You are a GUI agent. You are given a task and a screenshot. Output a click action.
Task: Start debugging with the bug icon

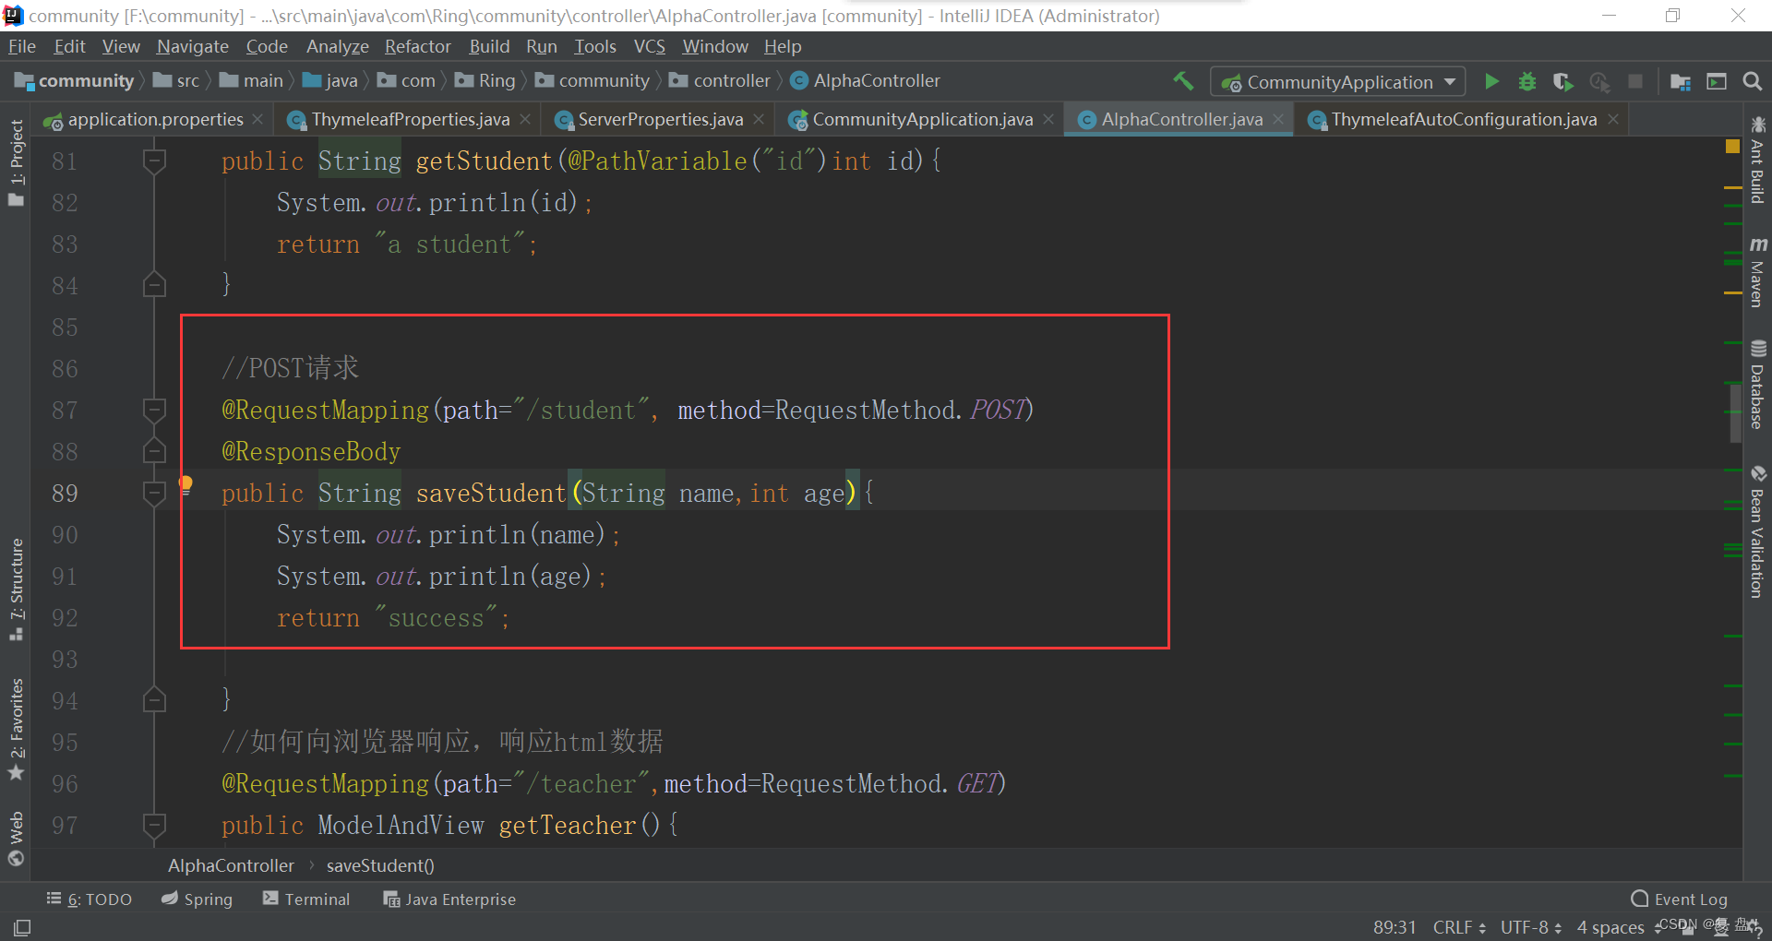point(1527,81)
